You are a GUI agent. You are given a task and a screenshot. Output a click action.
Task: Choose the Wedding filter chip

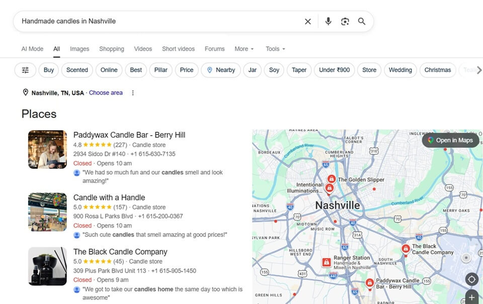(x=400, y=70)
